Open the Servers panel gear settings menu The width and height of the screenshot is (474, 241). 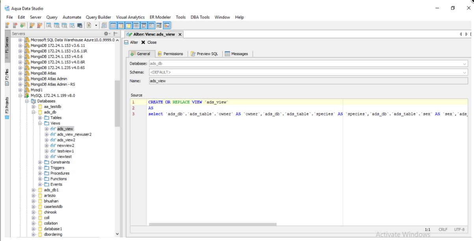point(107,34)
